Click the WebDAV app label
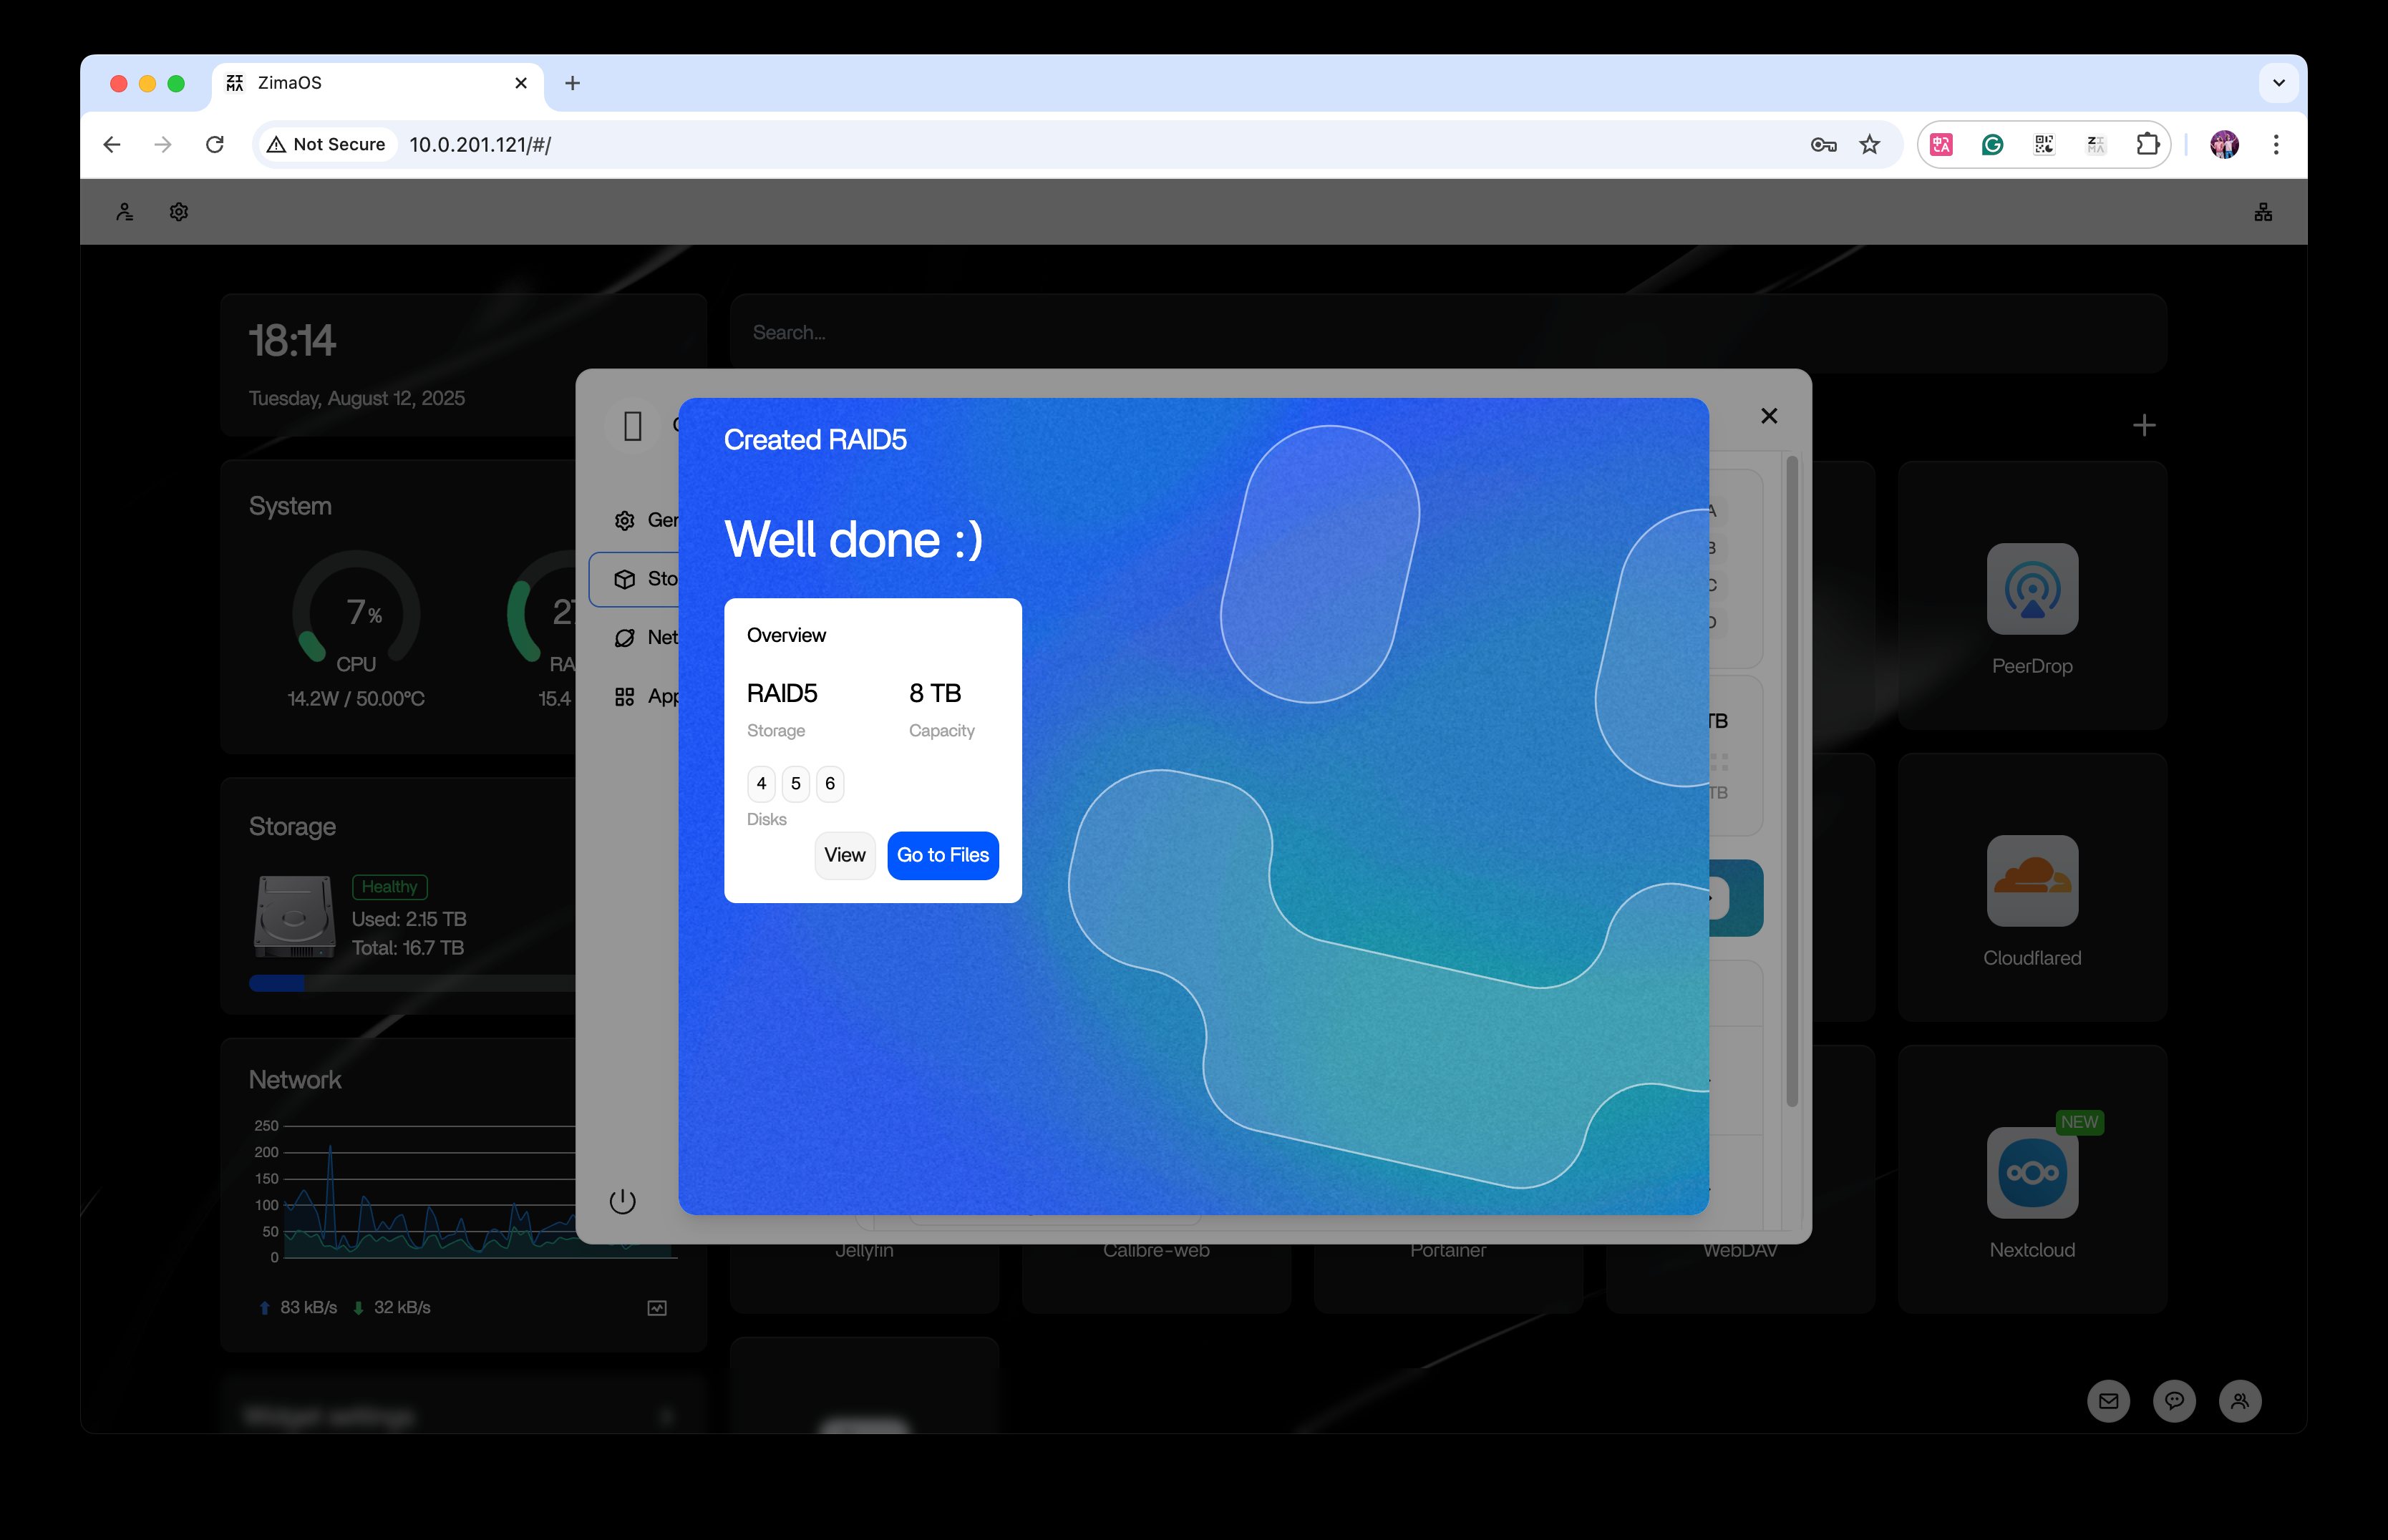2388x1540 pixels. (1740, 1251)
